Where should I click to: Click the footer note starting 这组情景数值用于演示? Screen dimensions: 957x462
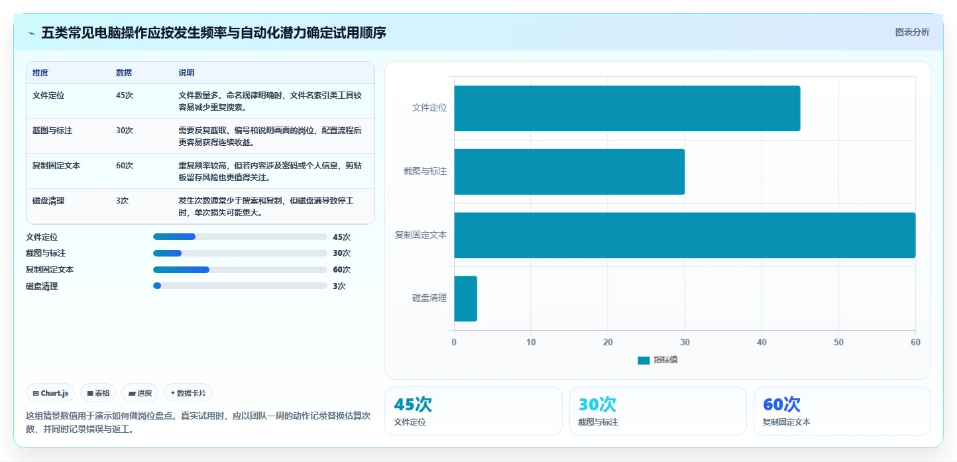pos(197,422)
